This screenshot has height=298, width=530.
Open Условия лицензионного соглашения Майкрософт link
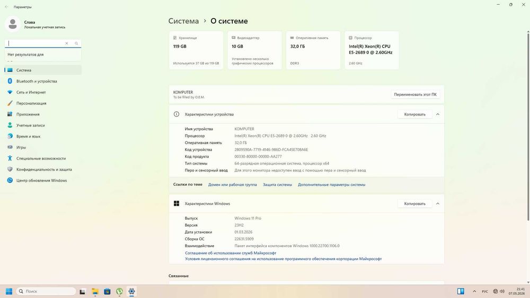coord(283,259)
